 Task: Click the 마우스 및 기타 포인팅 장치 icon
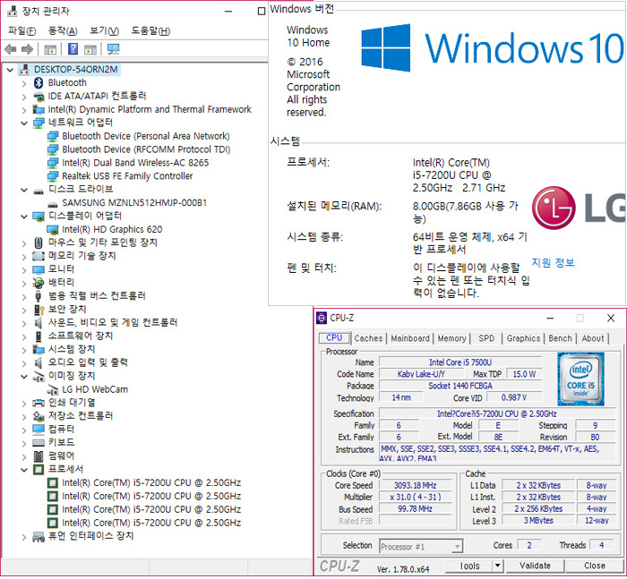(39, 243)
